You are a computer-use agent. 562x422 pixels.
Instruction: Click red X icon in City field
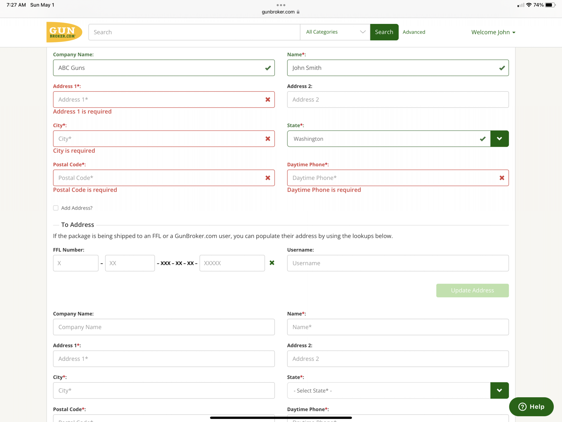pyautogui.click(x=268, y=139)
